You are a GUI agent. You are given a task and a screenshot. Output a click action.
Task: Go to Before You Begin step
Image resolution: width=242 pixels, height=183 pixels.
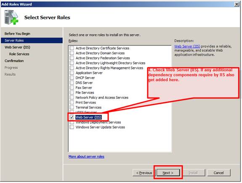tap(17, 34)
